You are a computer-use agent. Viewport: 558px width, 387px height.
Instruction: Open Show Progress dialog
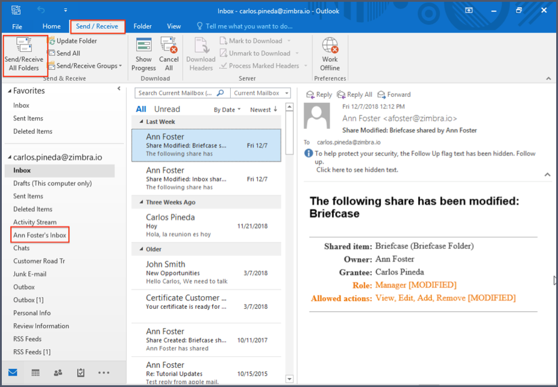tap(144, 54)
